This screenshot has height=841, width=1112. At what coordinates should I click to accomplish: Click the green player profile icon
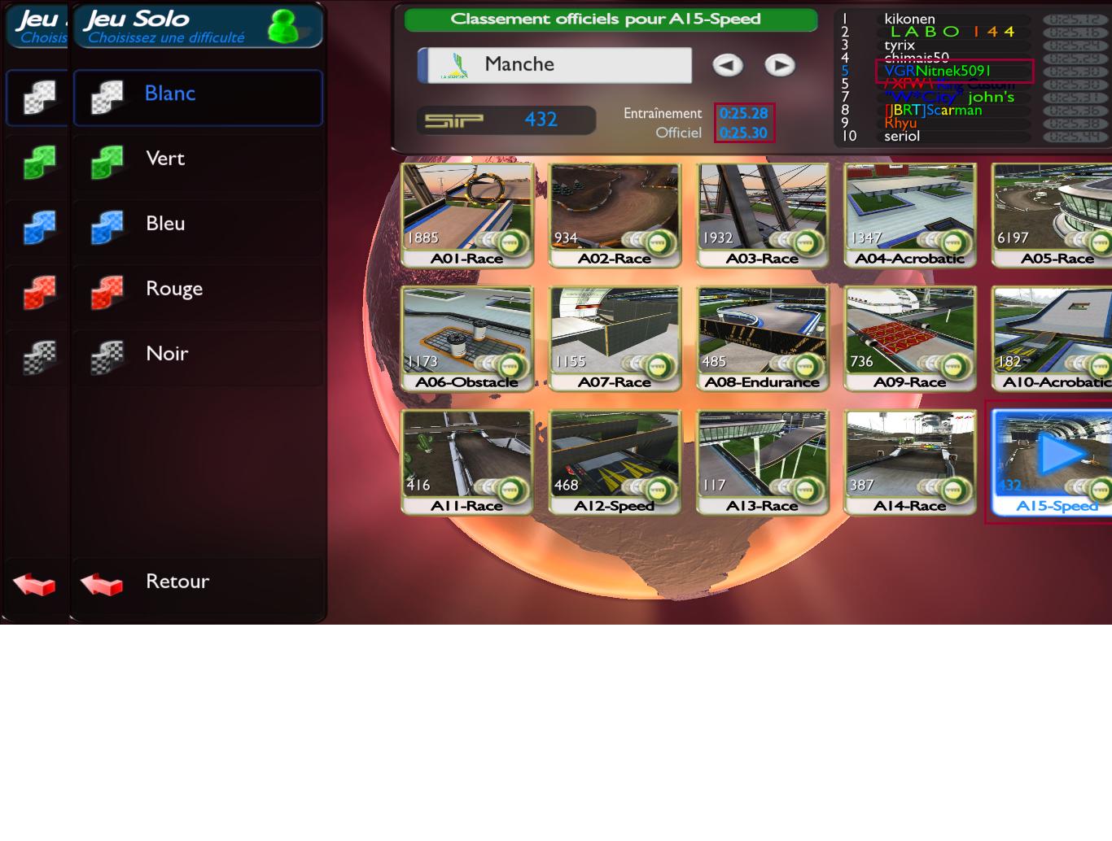pyautogui.click(x=283, y=26)
